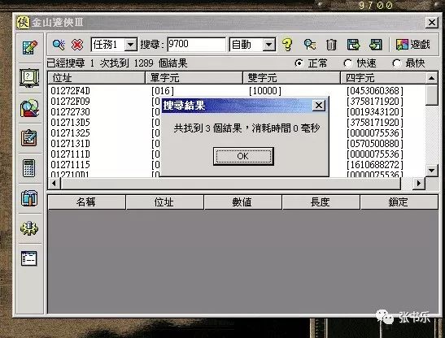Image resolution: width=445 pixels, height=338 pixels.
Task: Click the edit grid pencil sidebar icon
Action: coord(29,47)
